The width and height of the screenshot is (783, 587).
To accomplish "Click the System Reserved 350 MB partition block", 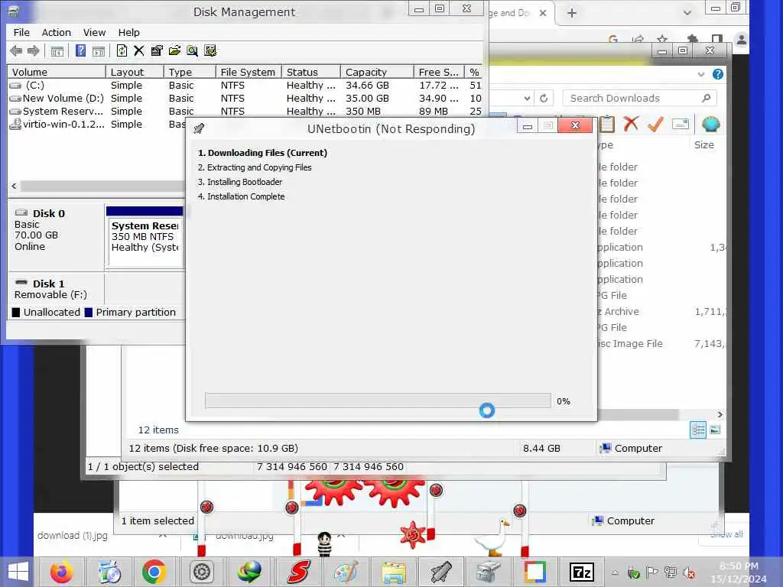I will point(145,237).
